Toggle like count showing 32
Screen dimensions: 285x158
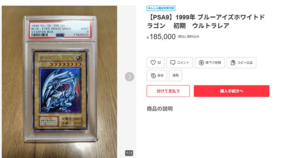(155, 63)
